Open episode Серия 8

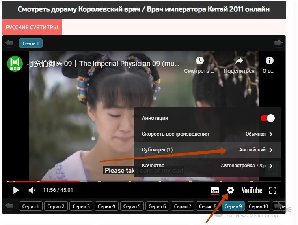coord(208,206)
